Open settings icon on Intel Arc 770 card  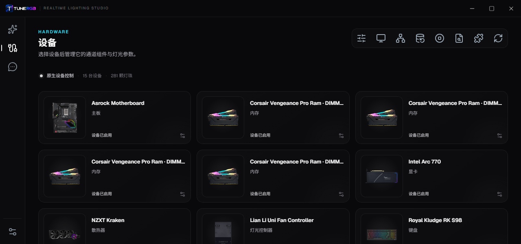[499, 194]
